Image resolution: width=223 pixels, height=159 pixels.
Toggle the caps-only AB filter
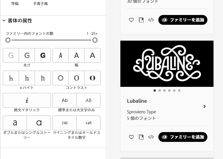click(x=88, y=100)
